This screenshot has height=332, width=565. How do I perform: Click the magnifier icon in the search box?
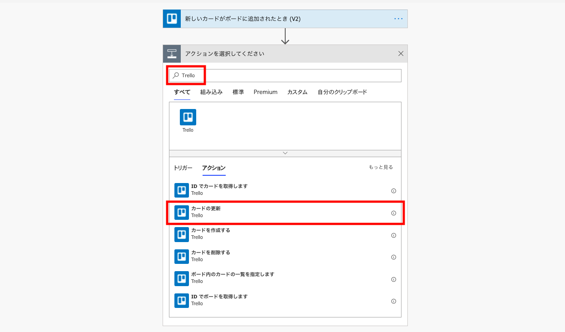(176, 75)
